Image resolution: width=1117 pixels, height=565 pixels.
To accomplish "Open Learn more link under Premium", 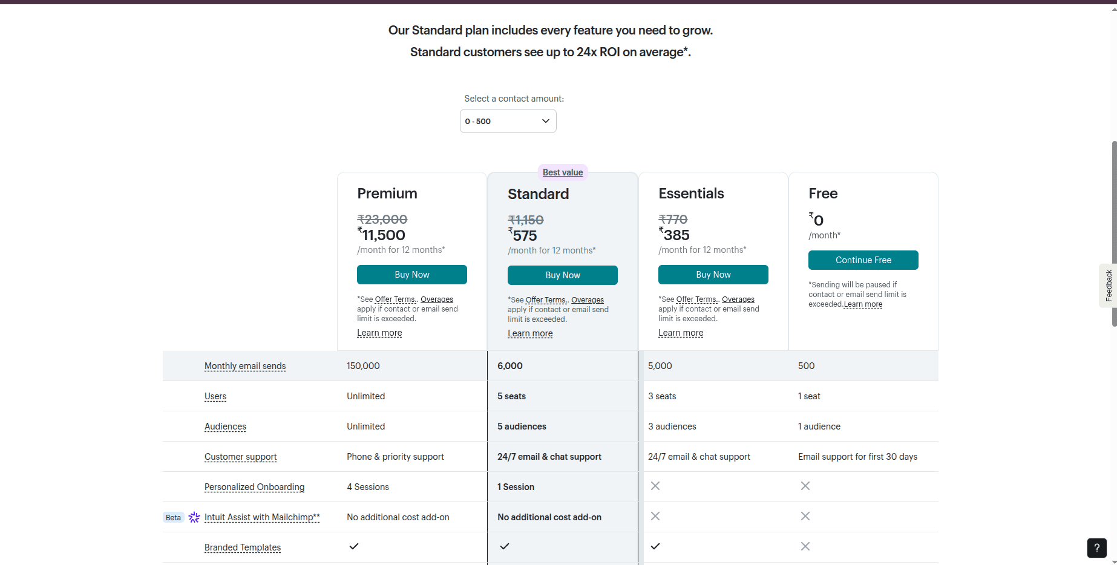I will [x=379, y=333].
